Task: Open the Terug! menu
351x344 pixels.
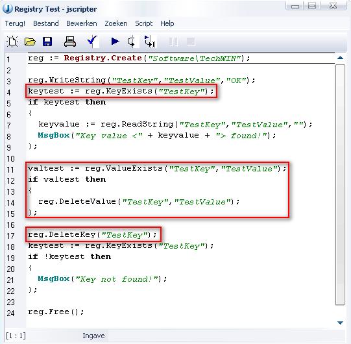Action: 15,23
